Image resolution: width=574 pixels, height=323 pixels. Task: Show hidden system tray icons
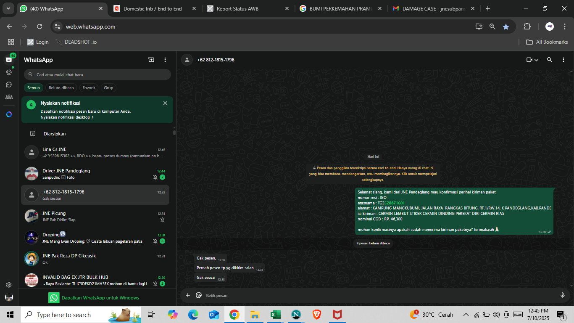466,315
